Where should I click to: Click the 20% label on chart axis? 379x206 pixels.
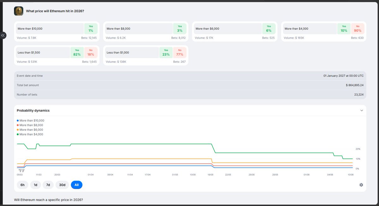coord(358,149)
